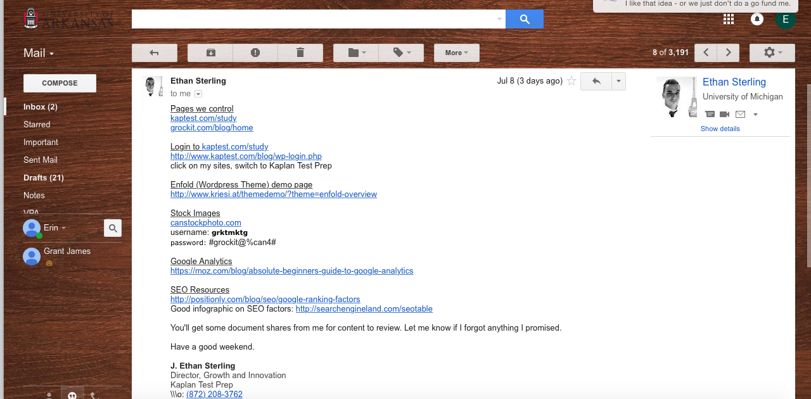The height and width of the screenshot is (399, 811).
Task: Star this email from Ethan Sterling
Action: click(x=572, y=81)
